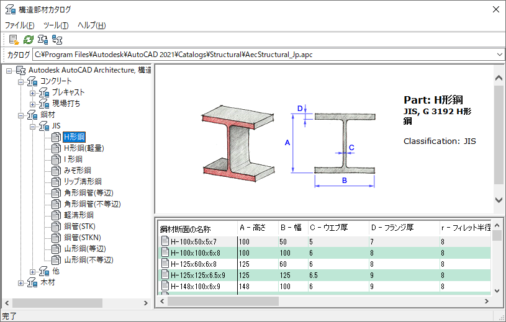
Task: Click the I形鋼 document icon
Action: pos(56,159)
